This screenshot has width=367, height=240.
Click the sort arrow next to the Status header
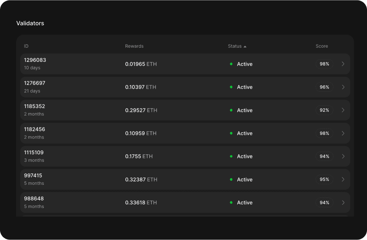pos(245,46)
